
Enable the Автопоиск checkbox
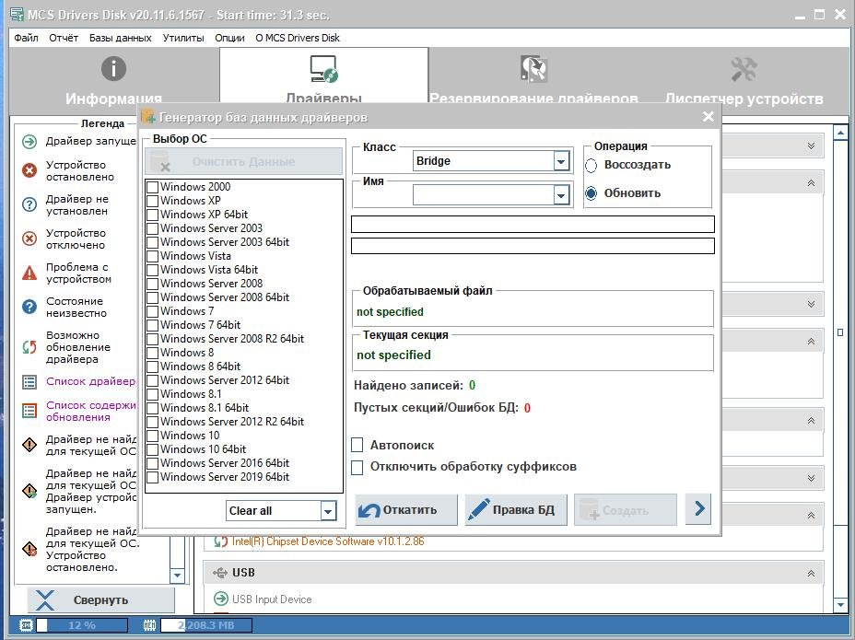tap(357, 446)
